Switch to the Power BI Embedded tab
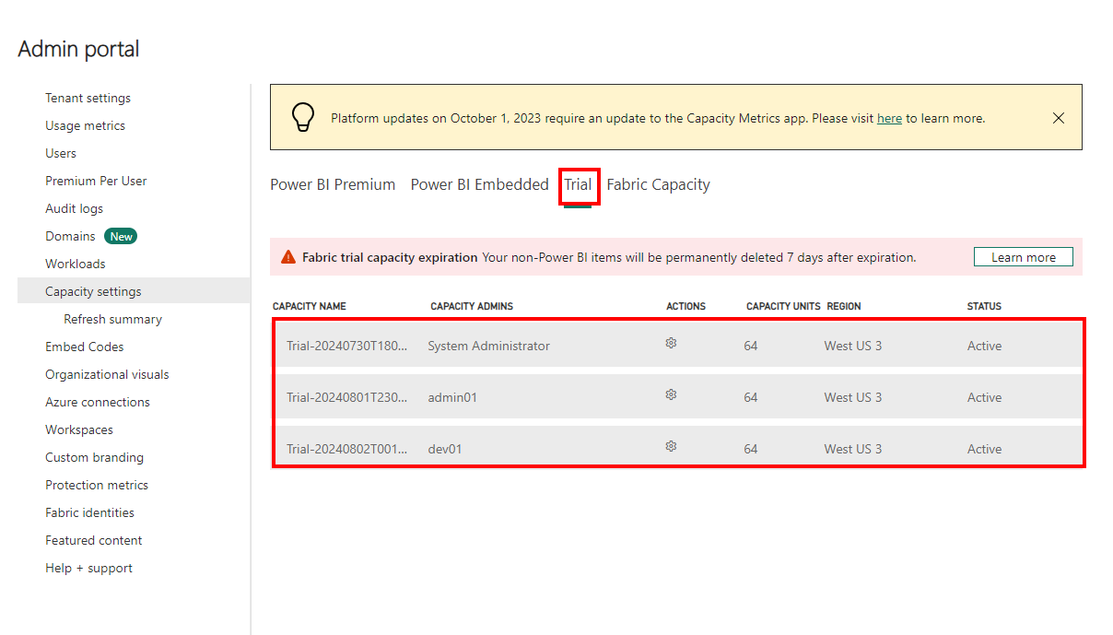The height and width of the screenshot is (635, 1113). (x=479, y=184)
